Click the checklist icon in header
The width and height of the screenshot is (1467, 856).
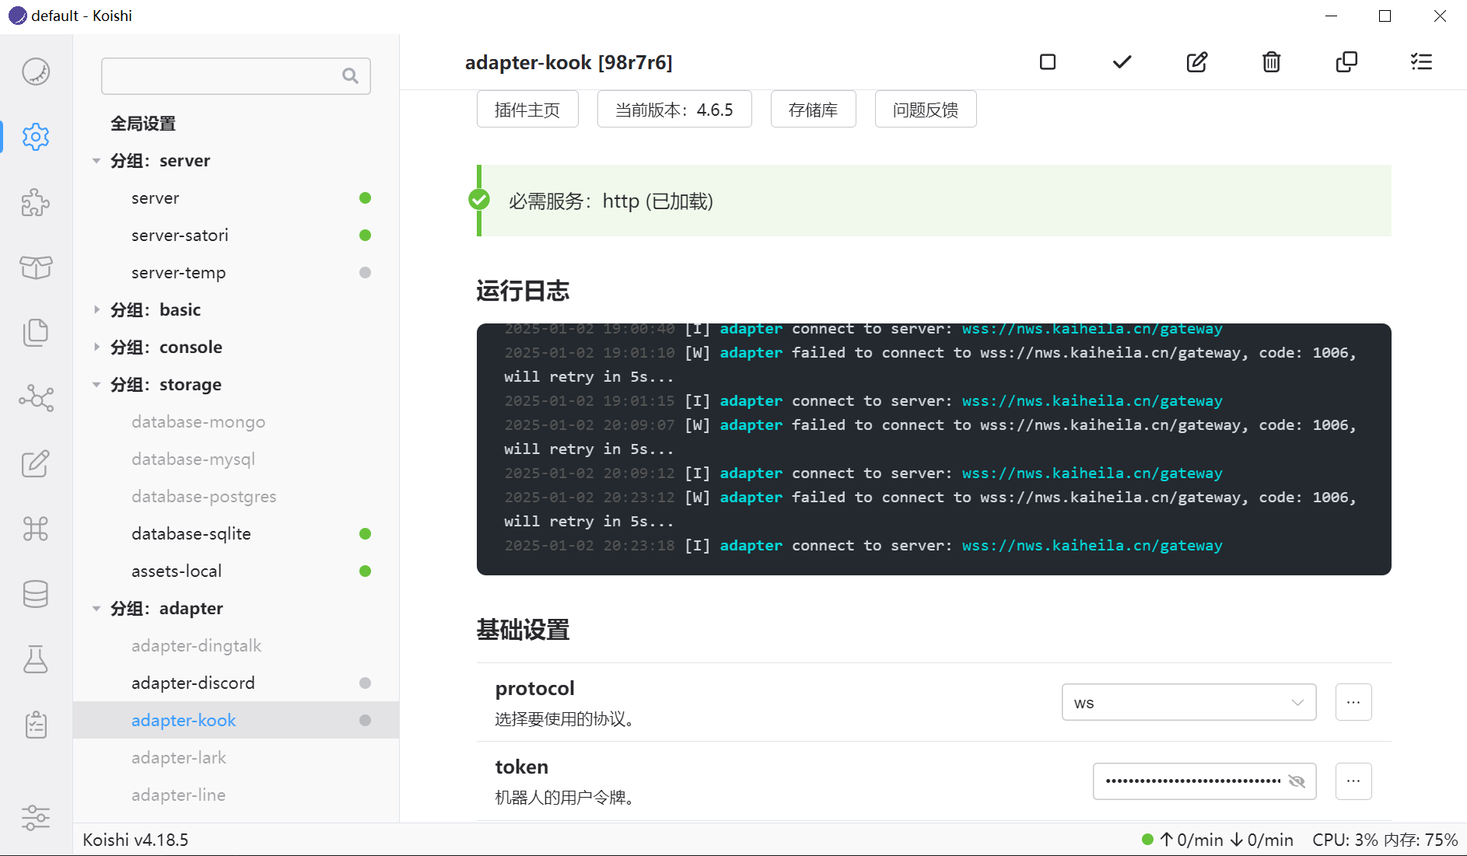[x=1421, y=62]
